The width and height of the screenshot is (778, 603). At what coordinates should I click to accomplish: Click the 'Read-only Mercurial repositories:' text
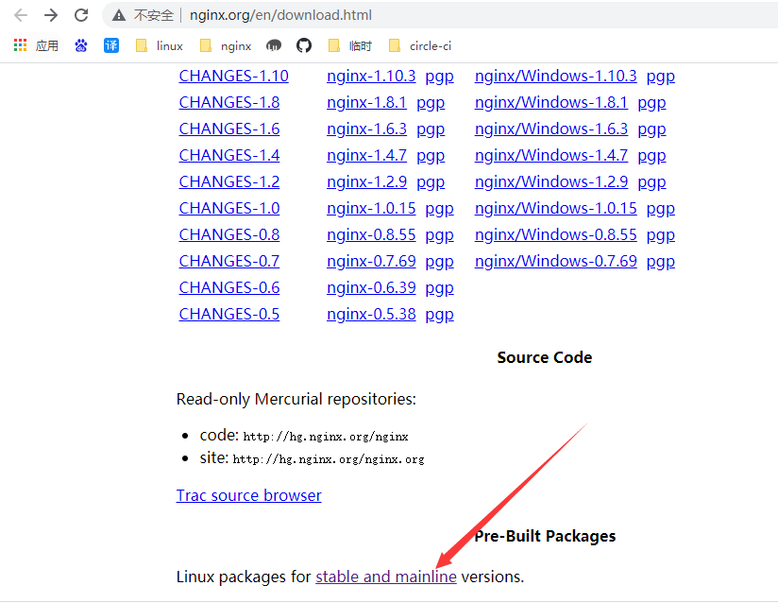click(x=296, y=400)
